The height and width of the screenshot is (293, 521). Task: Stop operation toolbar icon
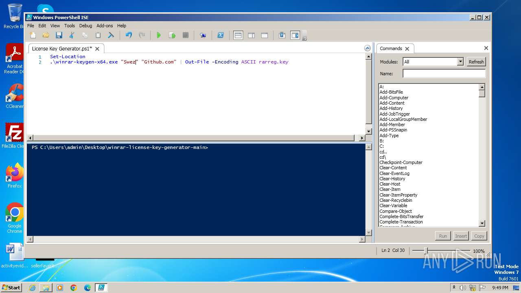(x=186, y=35)
